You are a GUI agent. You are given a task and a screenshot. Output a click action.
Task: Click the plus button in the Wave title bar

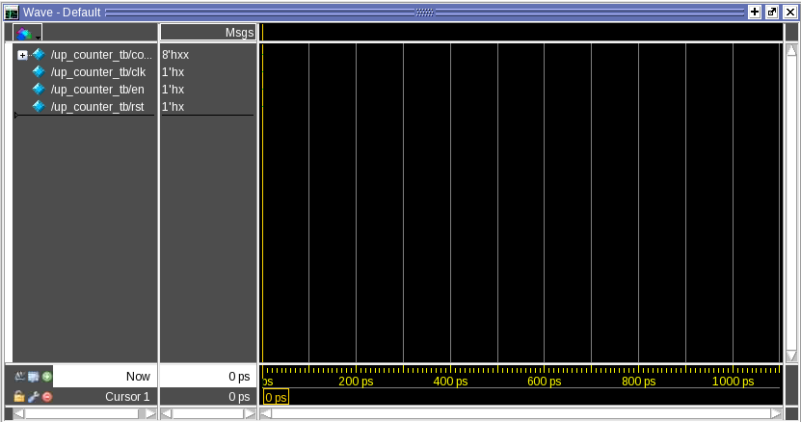coord(755,12)
